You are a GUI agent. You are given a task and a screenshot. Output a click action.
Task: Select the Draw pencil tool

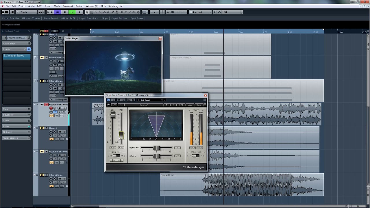tap(125, 12)
